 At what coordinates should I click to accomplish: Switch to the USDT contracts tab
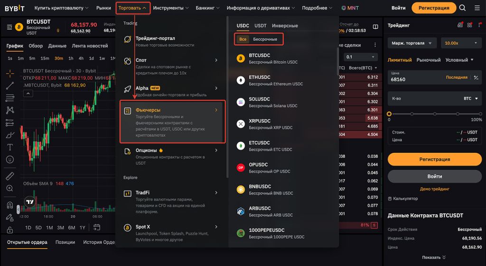tap(261, 26)
